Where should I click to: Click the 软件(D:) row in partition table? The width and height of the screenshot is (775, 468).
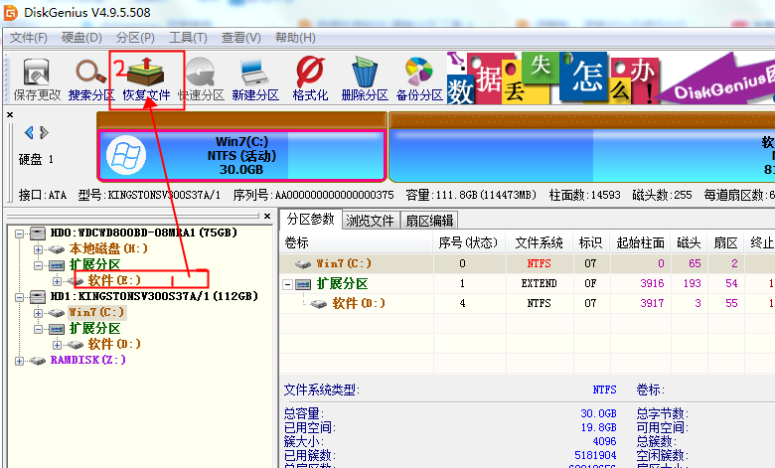[x=527, y=303]
